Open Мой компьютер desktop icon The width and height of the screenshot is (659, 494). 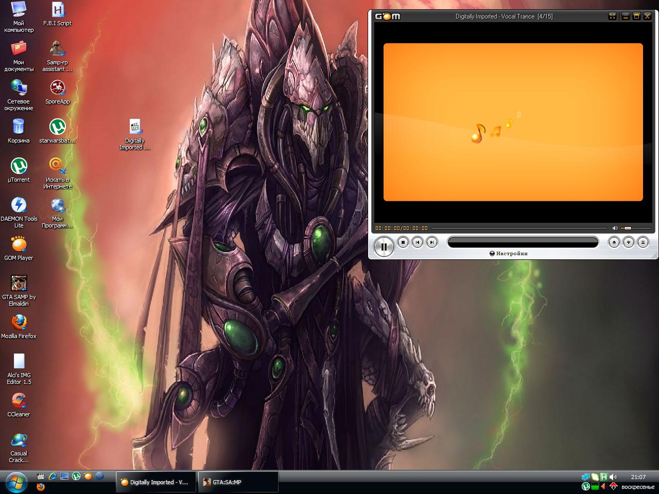[x=19, y=16]
